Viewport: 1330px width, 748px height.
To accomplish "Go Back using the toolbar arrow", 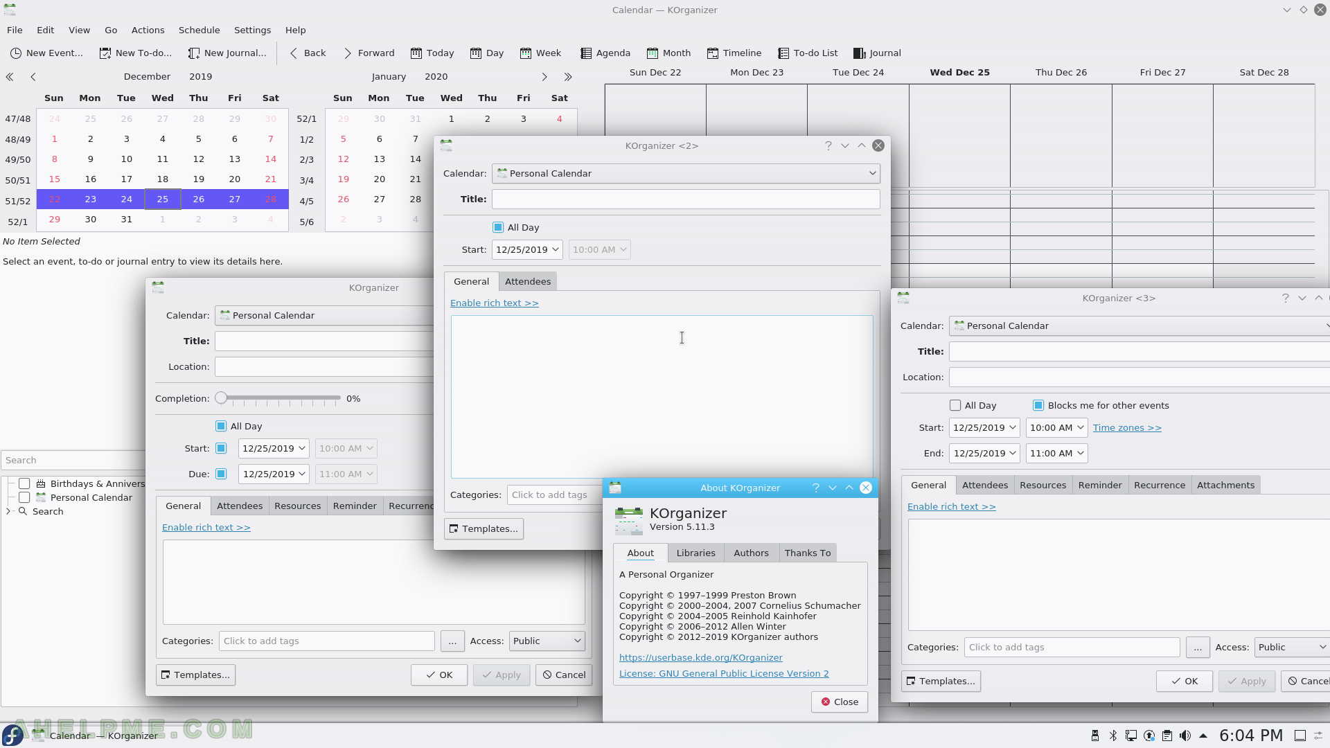I will tap(308, 53).
